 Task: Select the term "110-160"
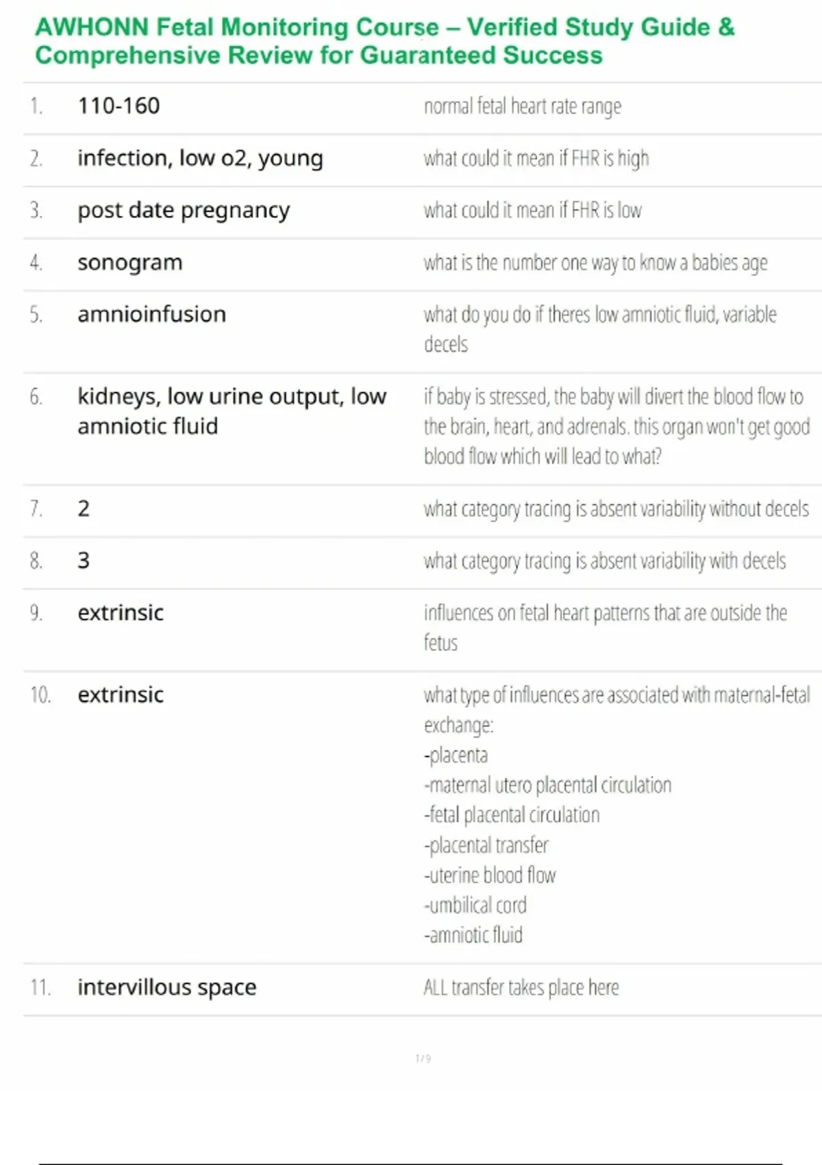coord(119,106)
